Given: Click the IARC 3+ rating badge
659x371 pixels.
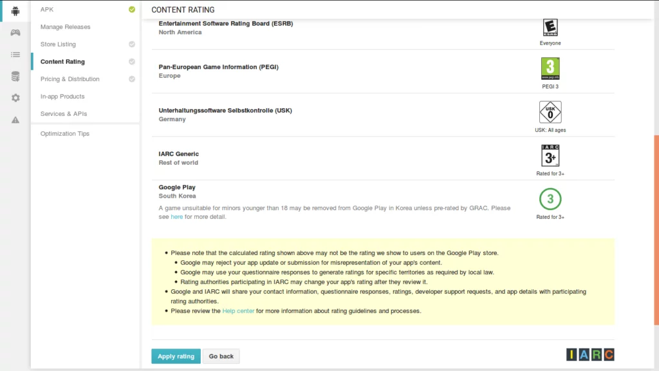Looking at the screenshot, I should [550, 155].
